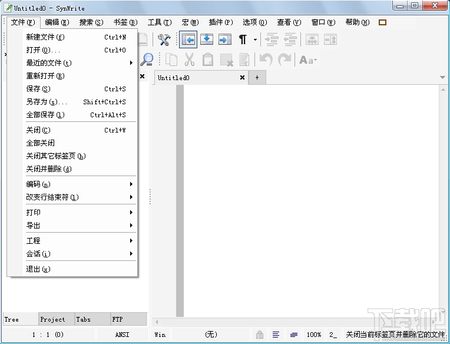Screen dimensions: 450x344
Task: Open the 插件 menu
Action: point(221,22)
